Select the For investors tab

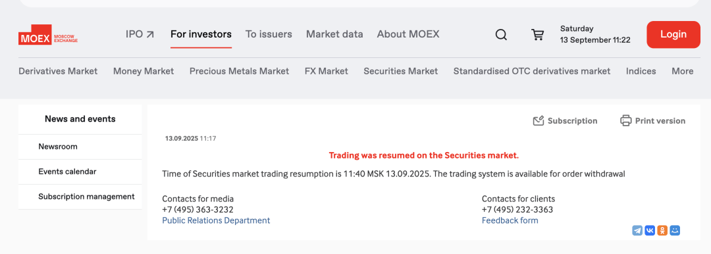[201, 34]
